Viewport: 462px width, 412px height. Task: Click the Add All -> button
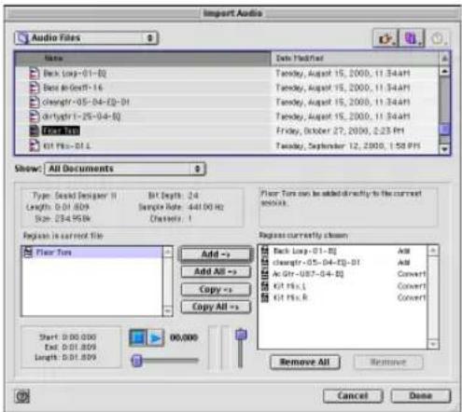click(216, 271)
